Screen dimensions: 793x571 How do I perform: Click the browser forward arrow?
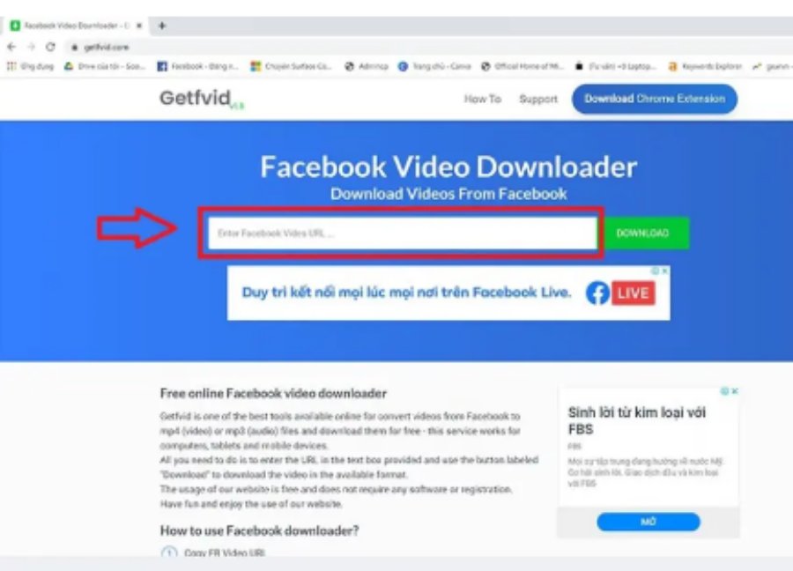tap(32, 47)
